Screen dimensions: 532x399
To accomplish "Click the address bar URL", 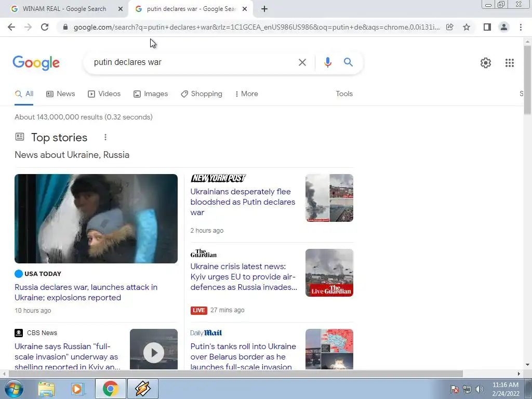I will (x=257, y=27).
